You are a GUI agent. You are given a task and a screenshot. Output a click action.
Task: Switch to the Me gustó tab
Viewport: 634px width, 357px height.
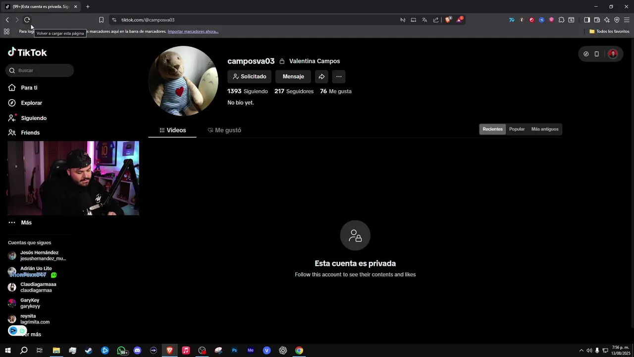pos(224,130)
